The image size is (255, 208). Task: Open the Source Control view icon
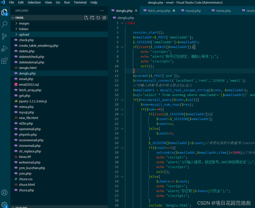(x=4, y=36)
